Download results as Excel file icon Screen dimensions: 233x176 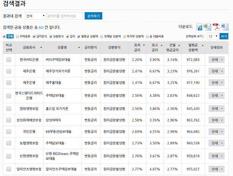tap(207, 27)
